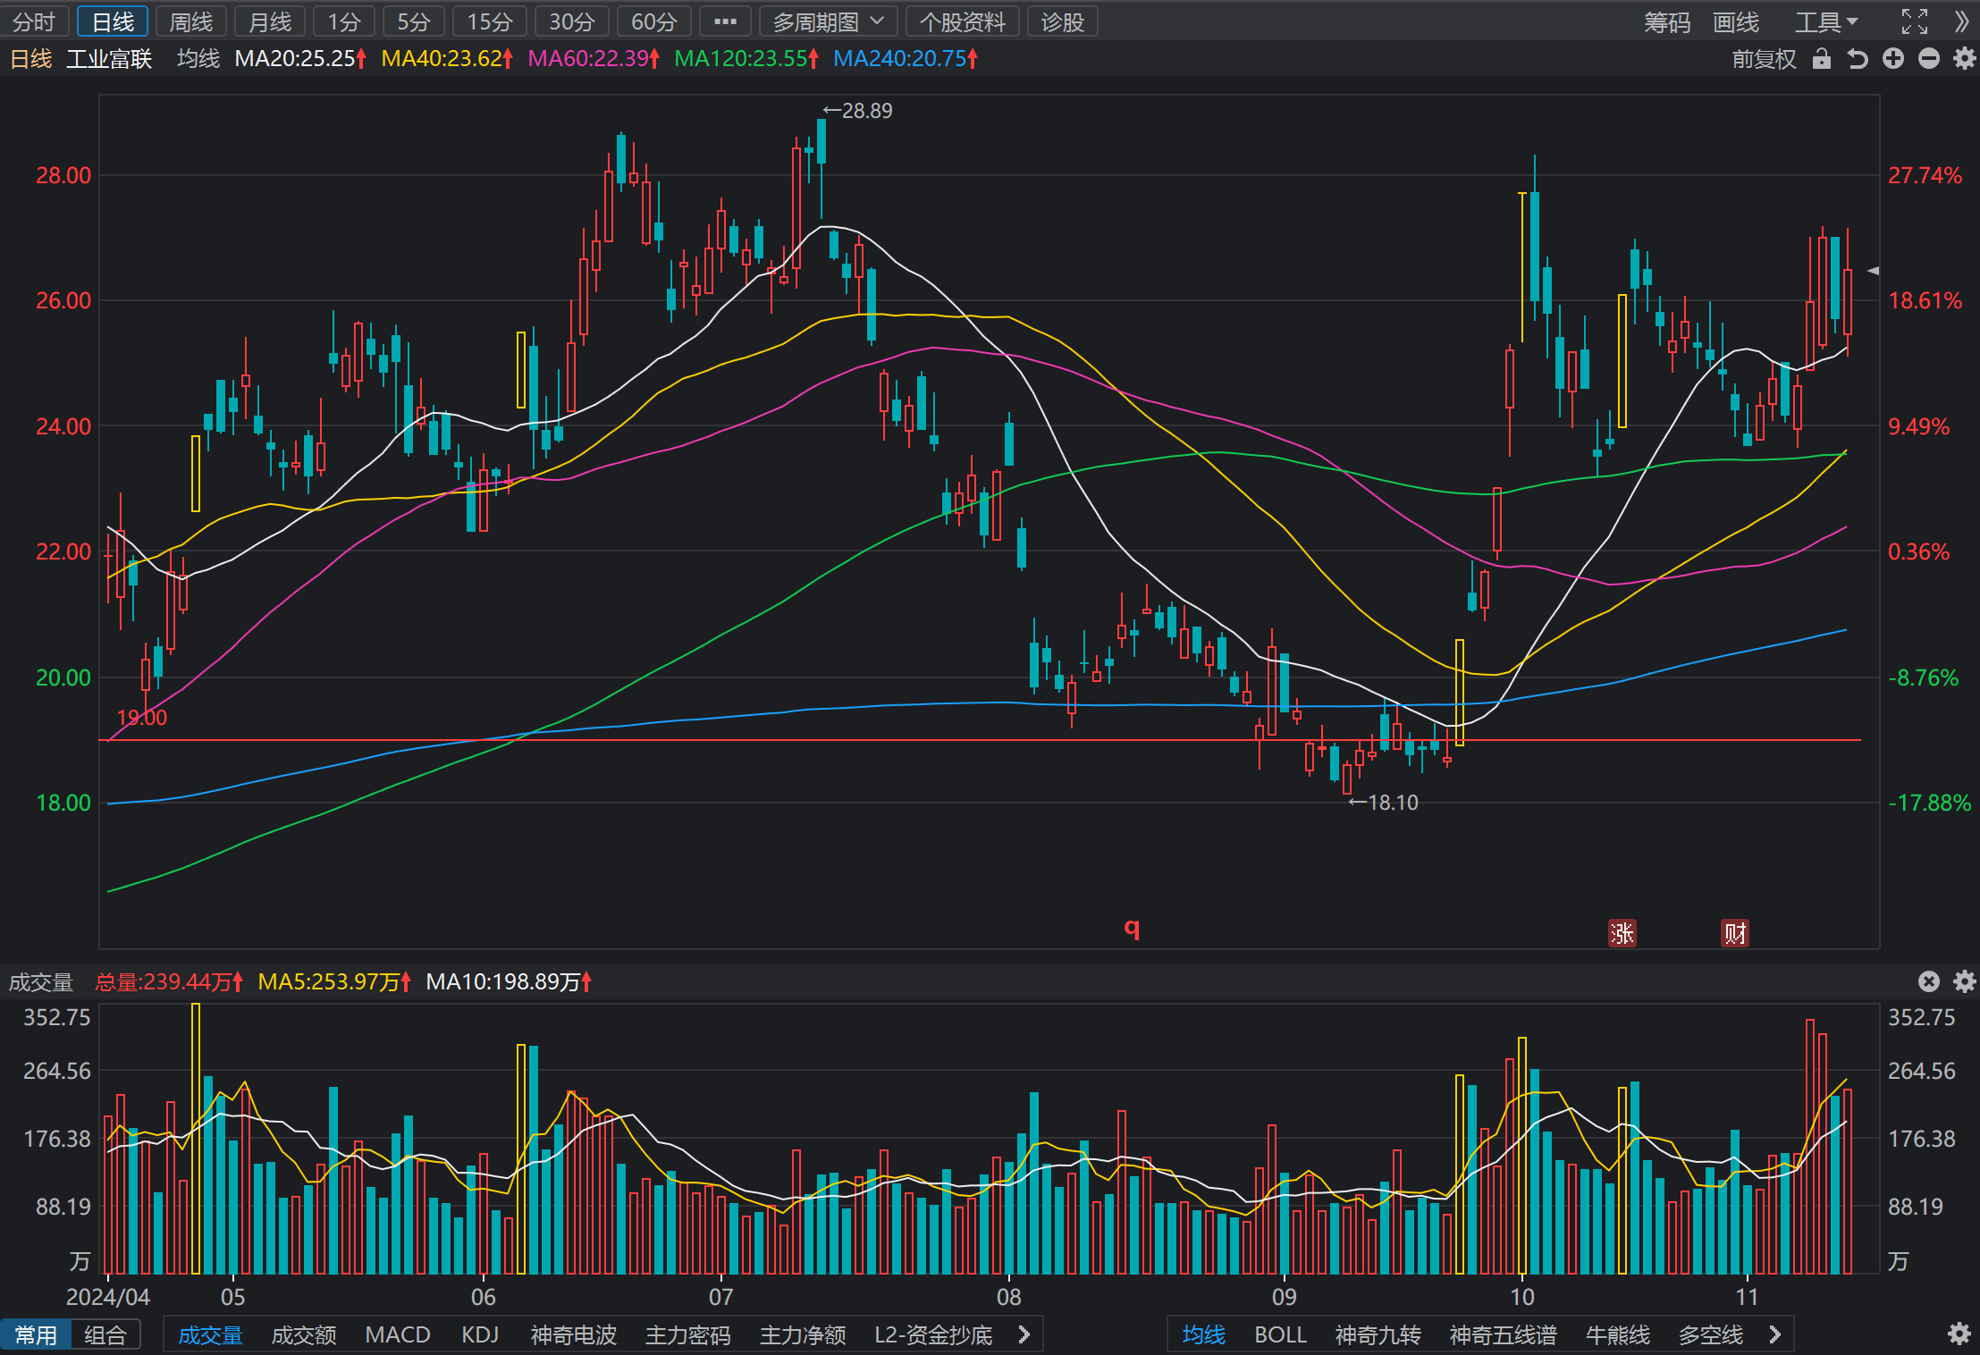Select 神奇电波 sub-indicator tab

coord(574,1334)
